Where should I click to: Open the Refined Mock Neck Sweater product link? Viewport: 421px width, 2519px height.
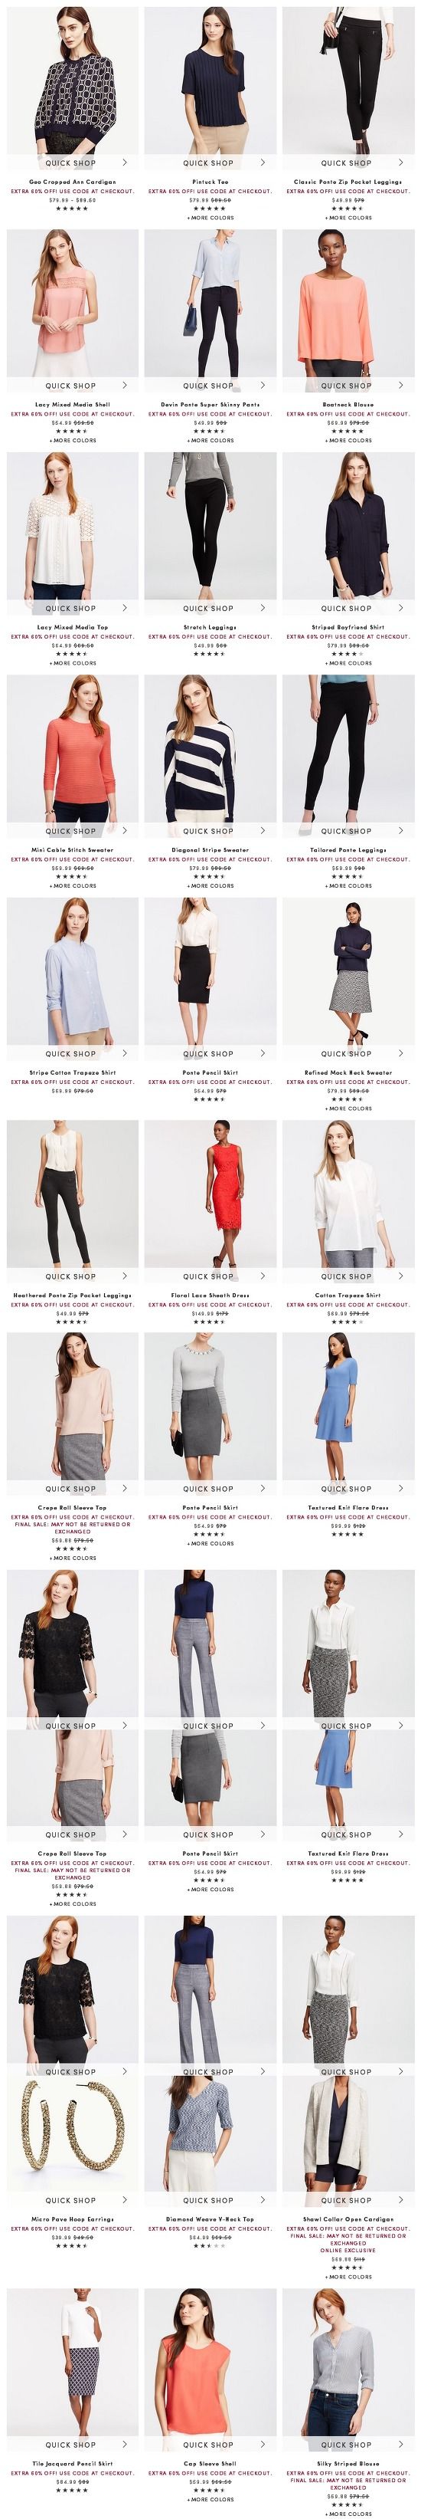348,1072
